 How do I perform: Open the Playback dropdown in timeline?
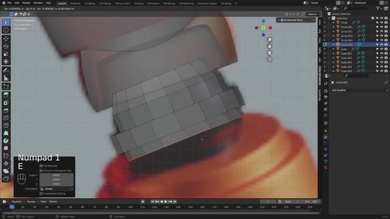pyautogui.click(x=18, y=201)
